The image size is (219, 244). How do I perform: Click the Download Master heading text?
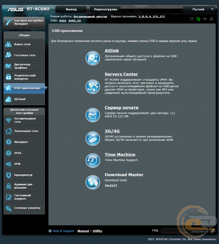pos(124,175)
